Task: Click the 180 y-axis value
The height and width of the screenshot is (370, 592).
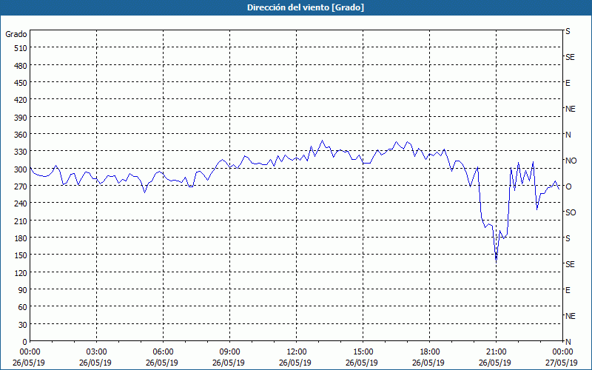Action: tap(21, 238)
